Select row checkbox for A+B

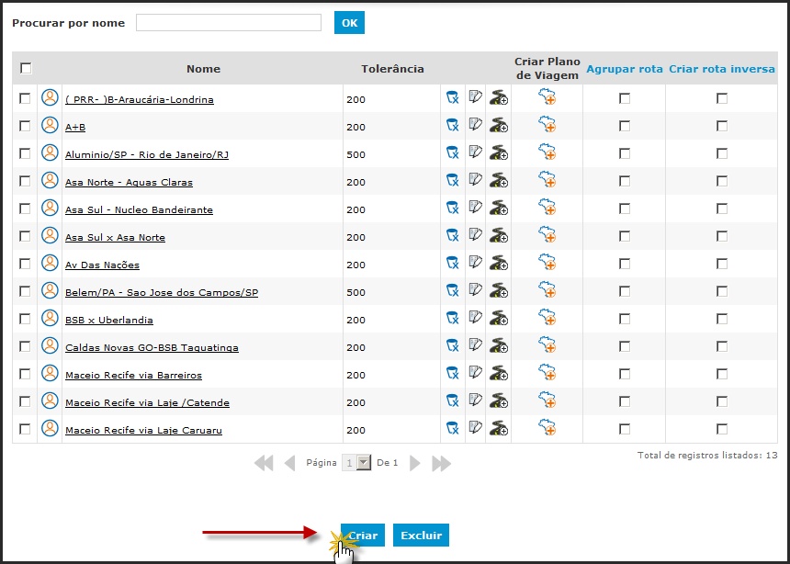point(25,126)
